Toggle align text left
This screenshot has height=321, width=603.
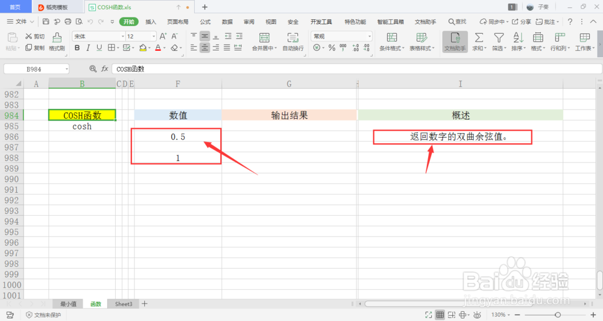pos(194,48)
